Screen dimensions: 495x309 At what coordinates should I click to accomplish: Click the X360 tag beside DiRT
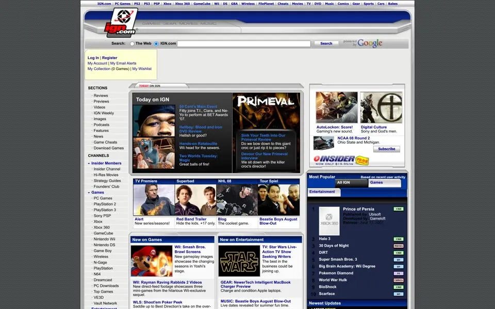click(399, 253)
